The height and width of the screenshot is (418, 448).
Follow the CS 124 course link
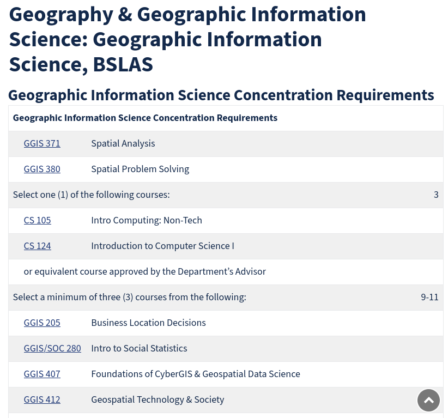[37, 246]
